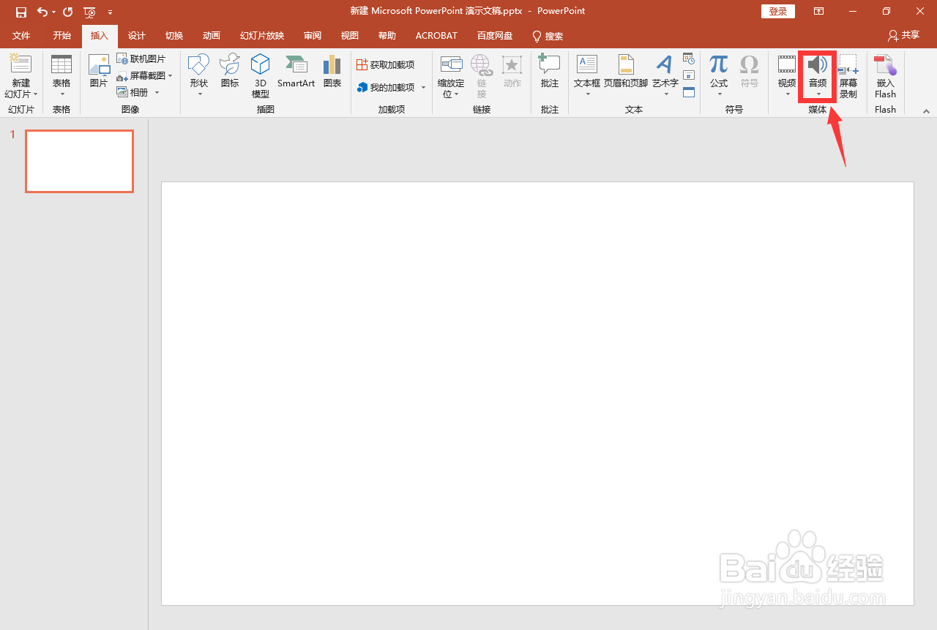Switch to the 审阅 Review tab
937x630 pixels.
click(x=313, y=36)
